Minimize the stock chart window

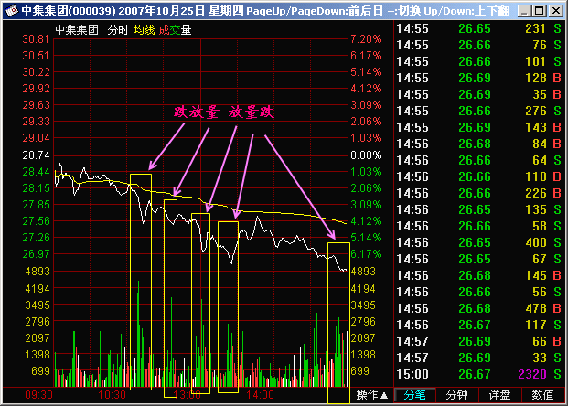(x=524, y=11)
